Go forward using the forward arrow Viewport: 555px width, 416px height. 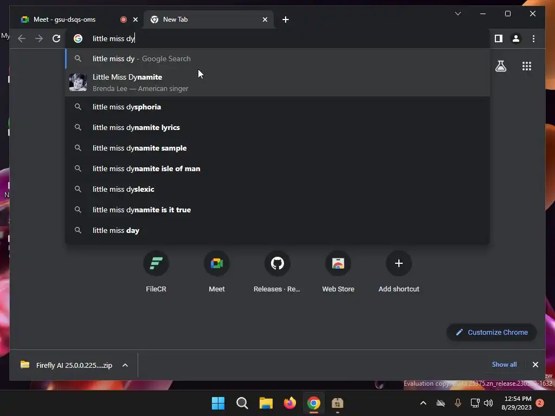39,38
